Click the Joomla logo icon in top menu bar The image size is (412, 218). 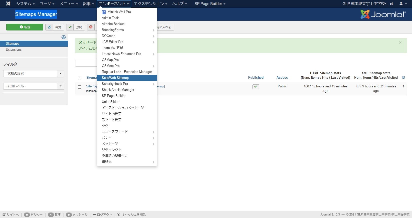click(x=8, y=4)
